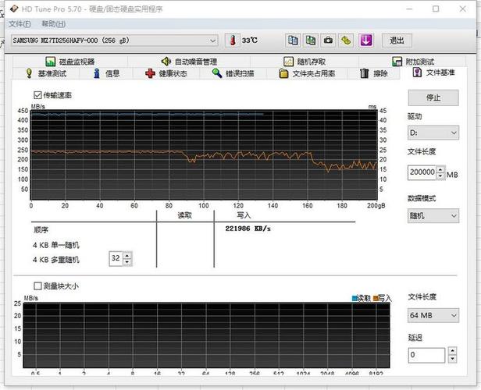Viewport: 481px width, 390px height.
Task: Click the HD Tune app title icon
Action: coord(14,9)
